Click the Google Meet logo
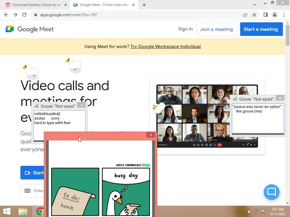 point(29,29)
